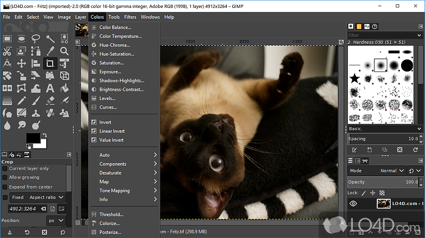Select the Move tool
Viewport: 425px width, 238px height.
[x=21, y=63]
